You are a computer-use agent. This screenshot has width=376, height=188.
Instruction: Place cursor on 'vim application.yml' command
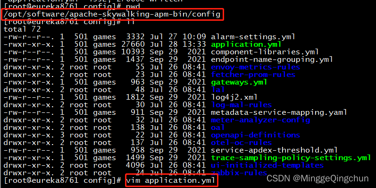point(171,180)
